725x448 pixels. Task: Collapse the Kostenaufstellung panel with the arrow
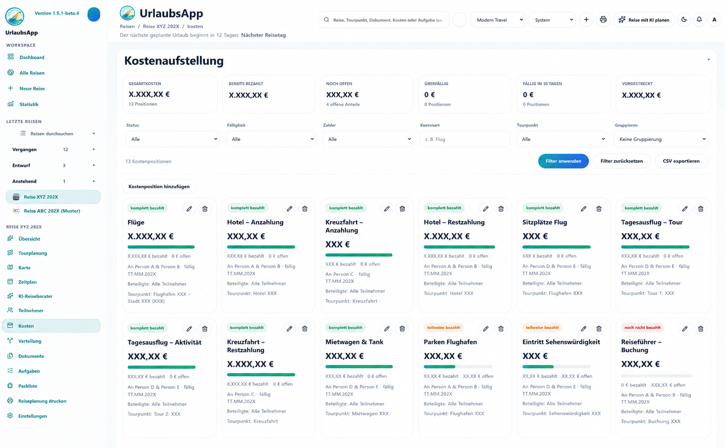click(x=708, y=60)
